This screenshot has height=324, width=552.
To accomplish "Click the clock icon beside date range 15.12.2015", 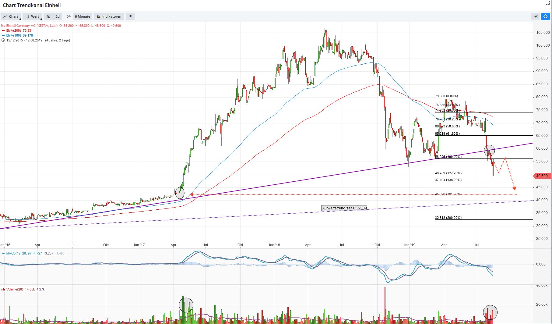I will pyautogui.click(x=3, y=40).
